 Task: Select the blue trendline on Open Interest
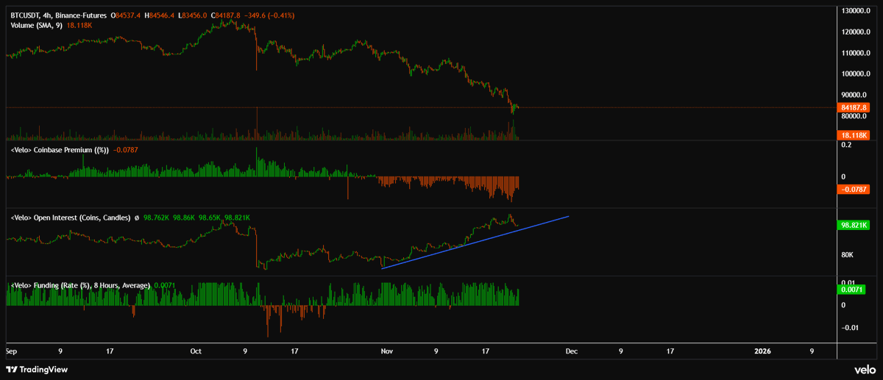pyautogui.click(x=475, y=242)
